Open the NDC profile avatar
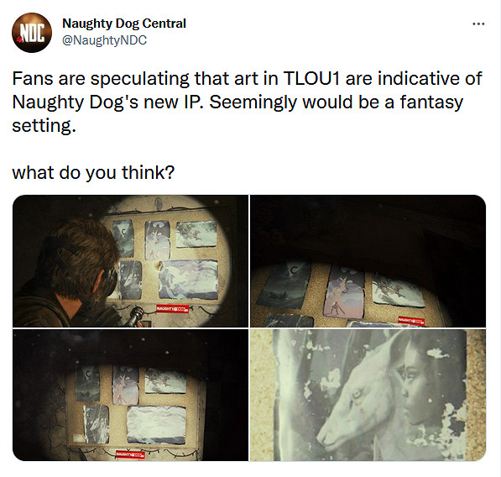The width and height of the screenshot is (501, 477). pyautogui.click(x=32, y=33)
